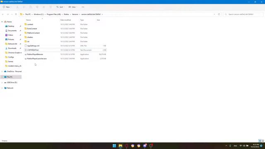Image resolution: width=265 pixels, height=149 pixels.
Task: Click the microphone tray icon
Action: pos(230,146)
